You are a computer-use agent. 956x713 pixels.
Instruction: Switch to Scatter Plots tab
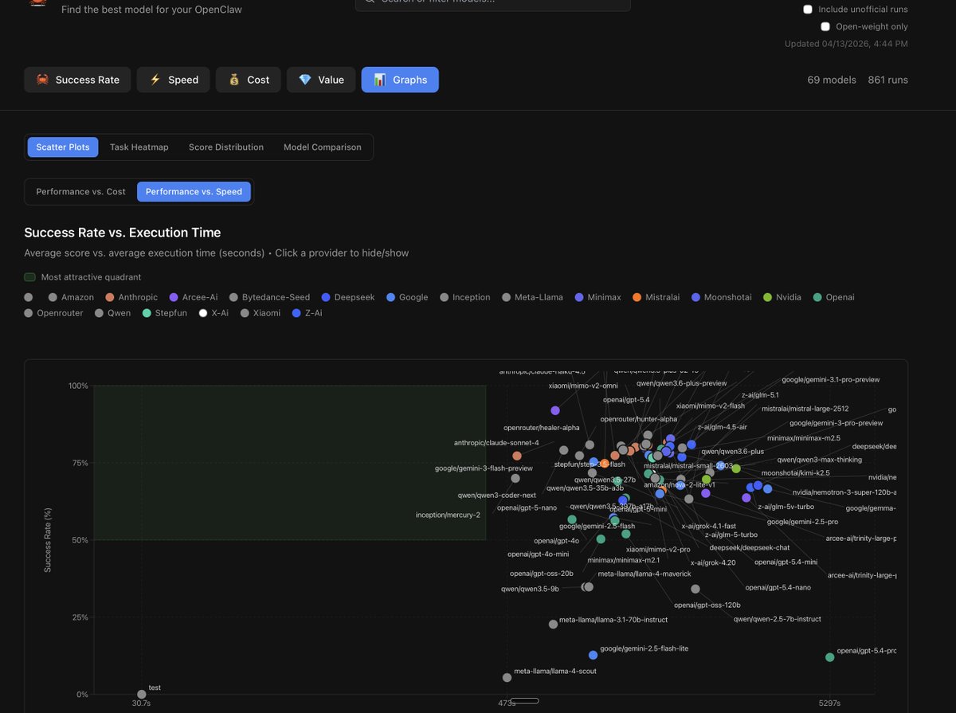click(x=63, y=147)
